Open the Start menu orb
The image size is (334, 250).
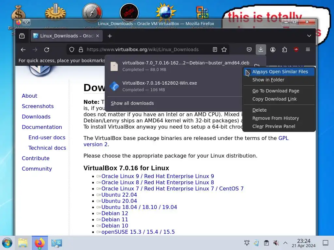(7, 243)
